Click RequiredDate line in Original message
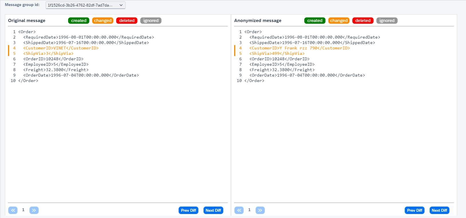Image resolution: width=466 pixels, height=218 pixels. click(89, 37)
